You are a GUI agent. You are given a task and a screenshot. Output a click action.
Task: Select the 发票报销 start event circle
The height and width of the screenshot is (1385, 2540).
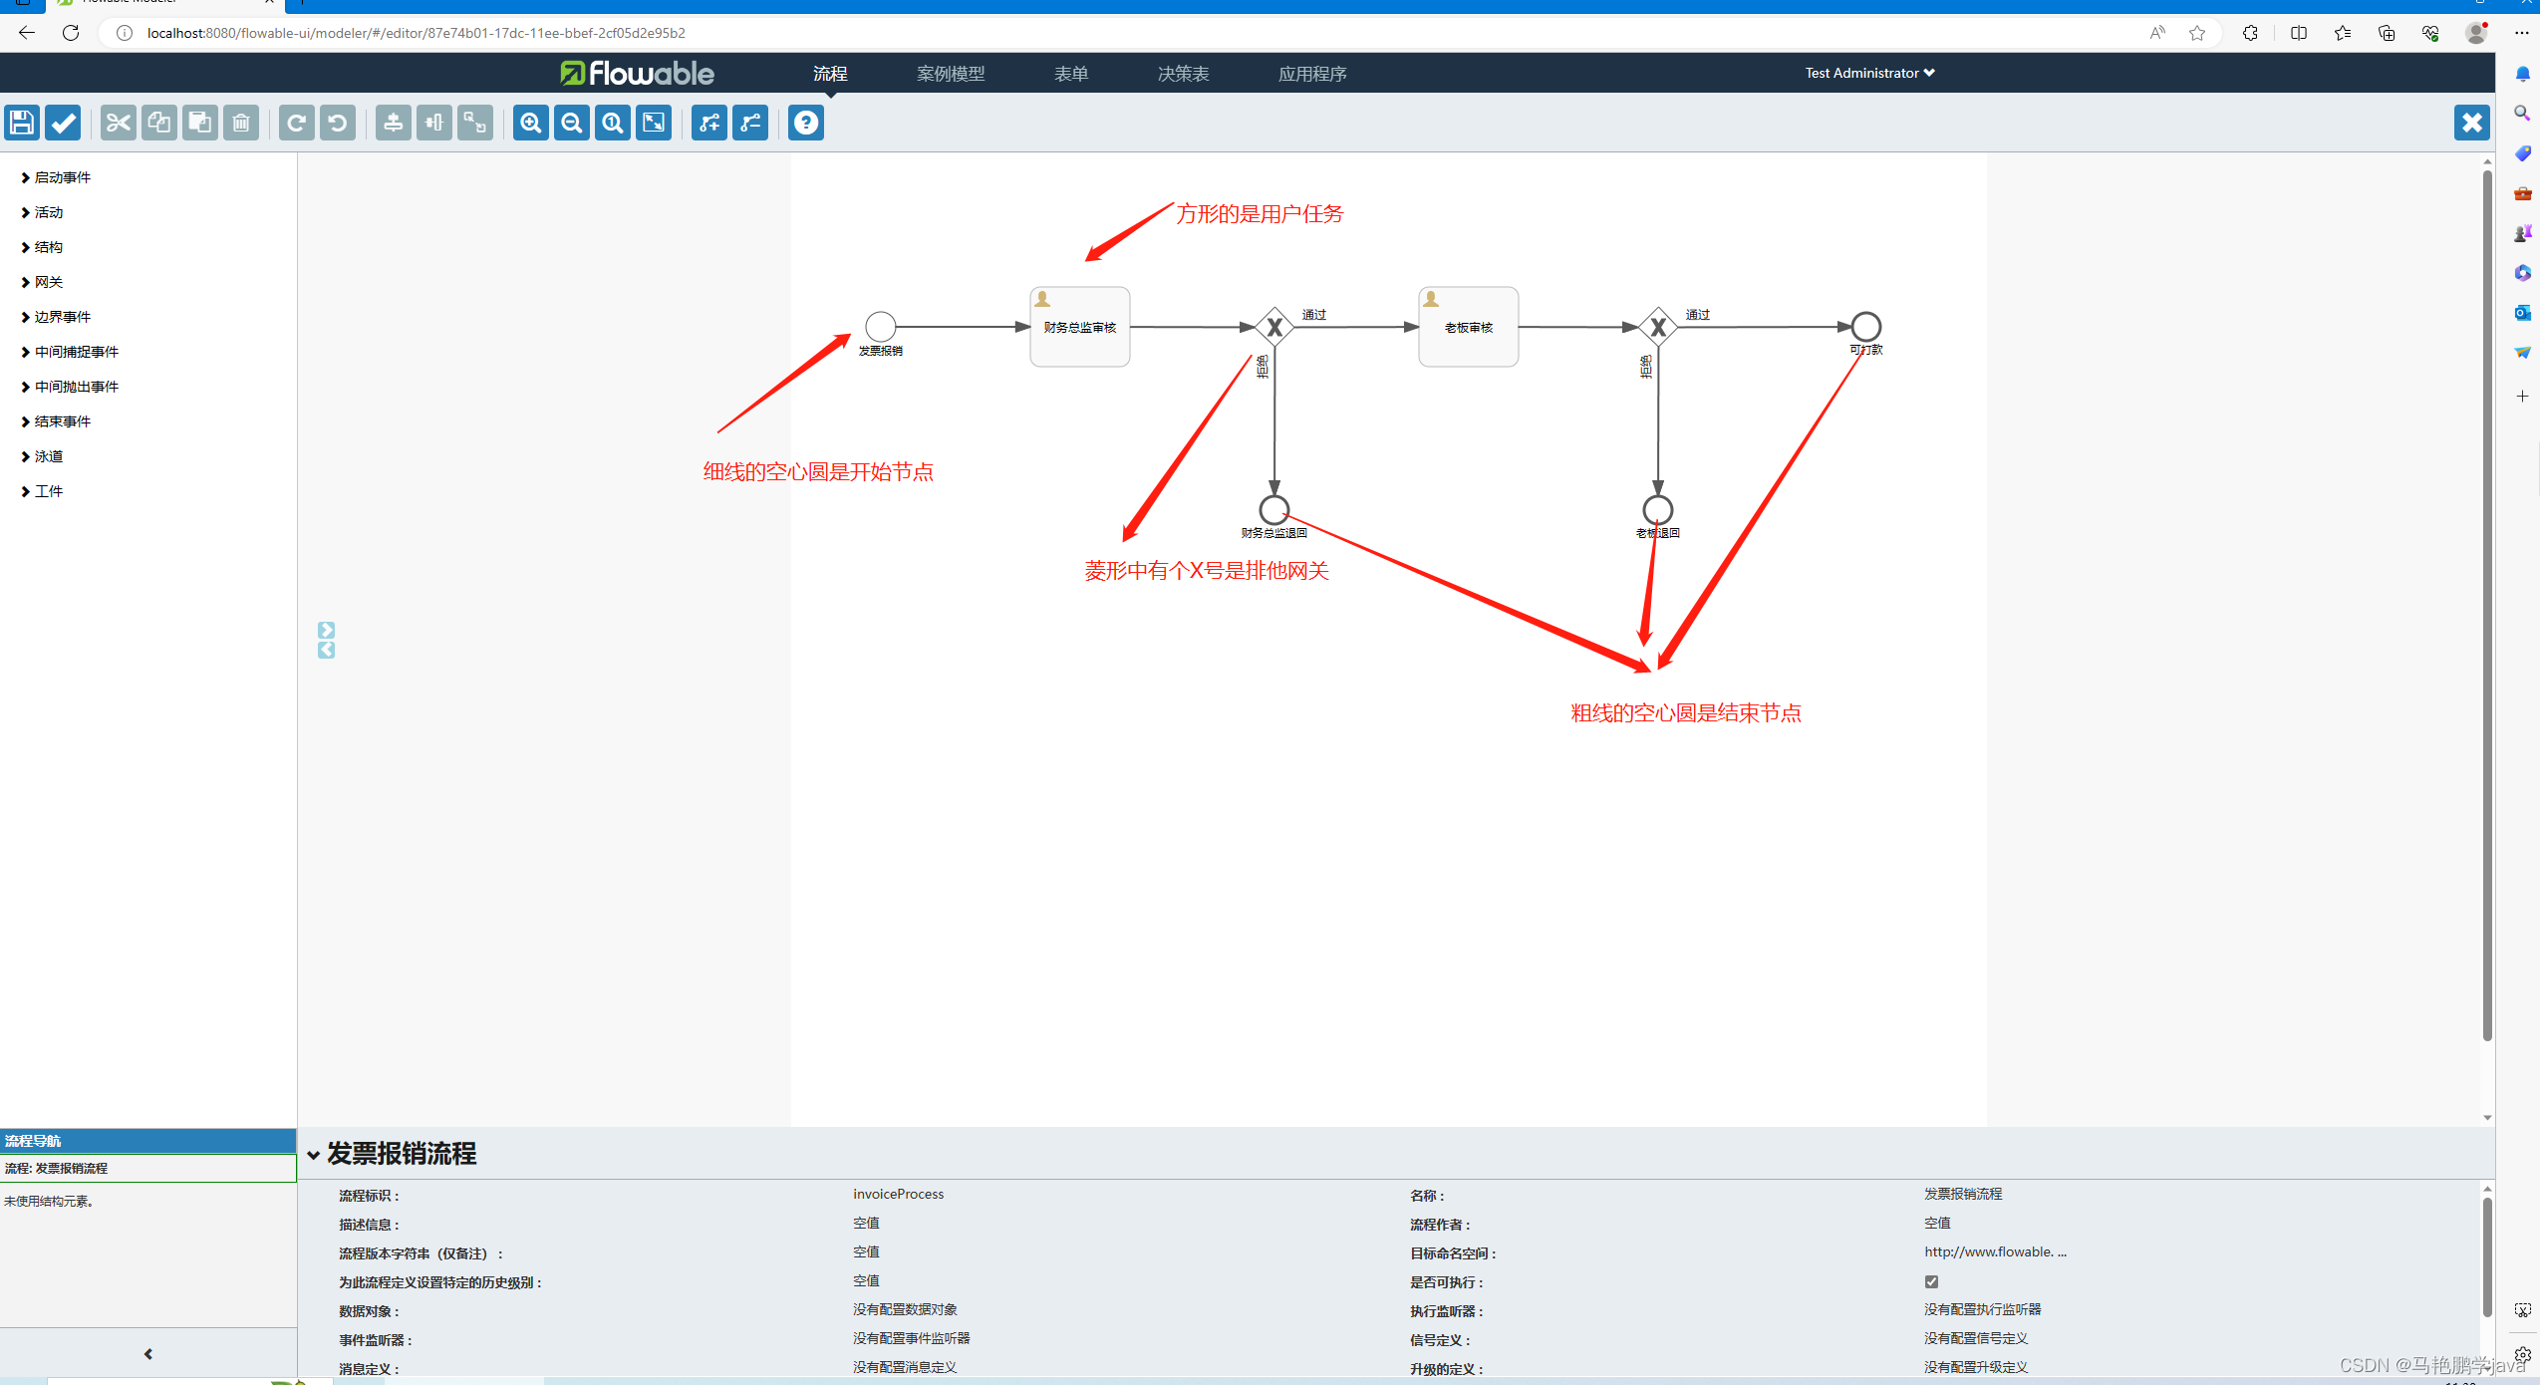881,326
